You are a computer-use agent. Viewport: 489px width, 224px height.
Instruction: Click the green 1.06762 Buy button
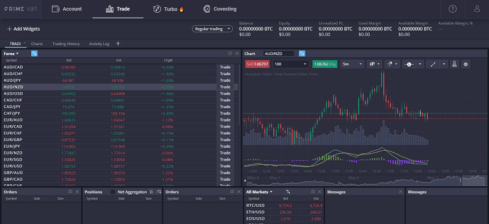pyautogui.click(x=325, y=64)
